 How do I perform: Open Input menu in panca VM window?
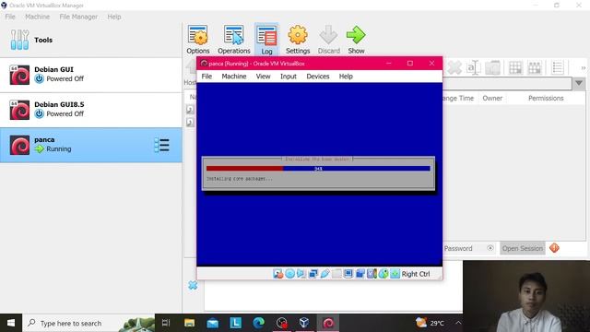tap(289, 77)
